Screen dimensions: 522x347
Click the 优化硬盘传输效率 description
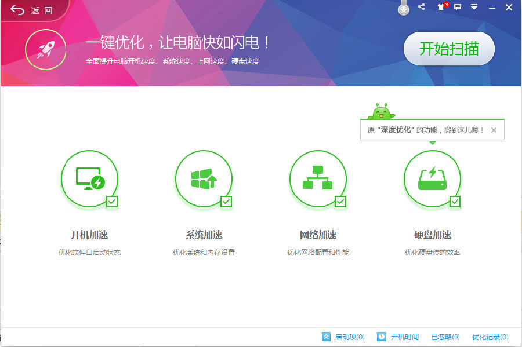pyautogui.click(x=433, y=253)
